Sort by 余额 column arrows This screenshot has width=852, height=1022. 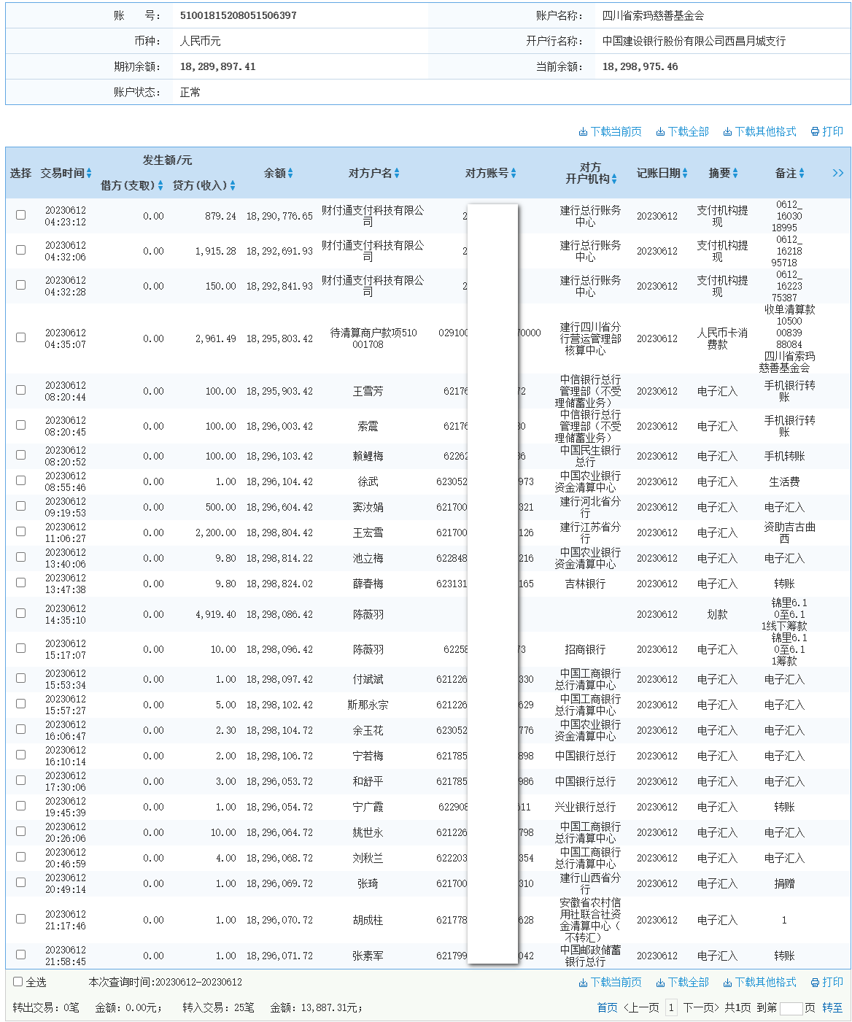point(290,173)
